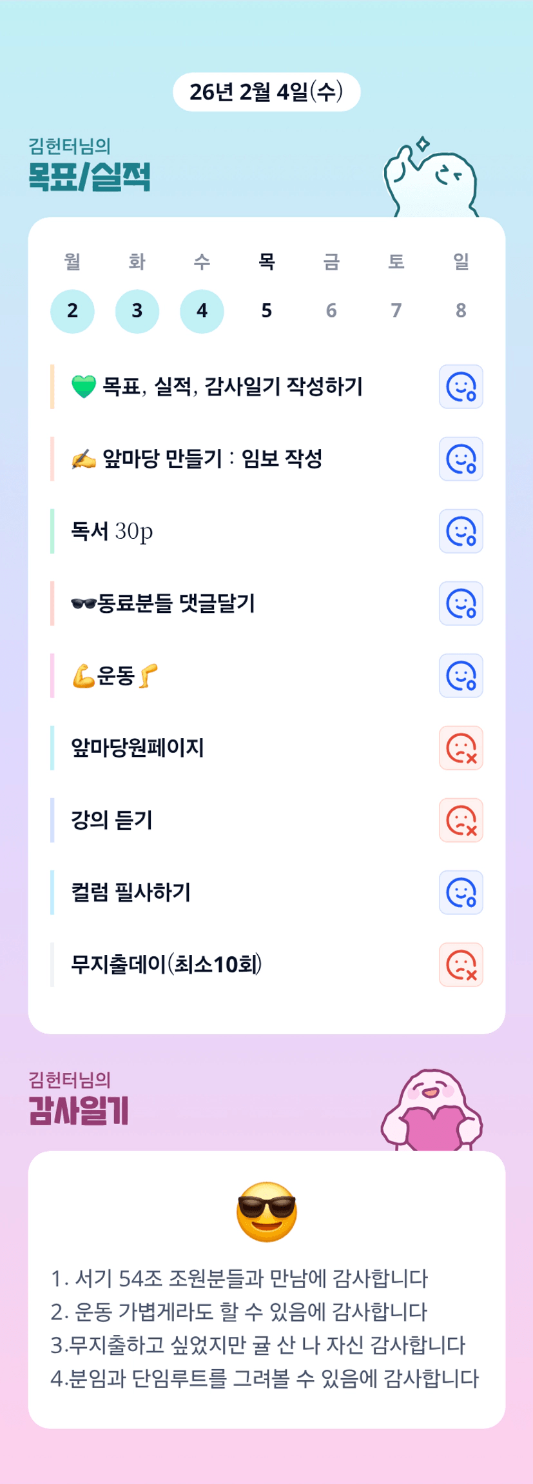Viewport: 533px width, 1484px height.
Task: Toggle status for 💪운동 goal
Action: point(461,676)
